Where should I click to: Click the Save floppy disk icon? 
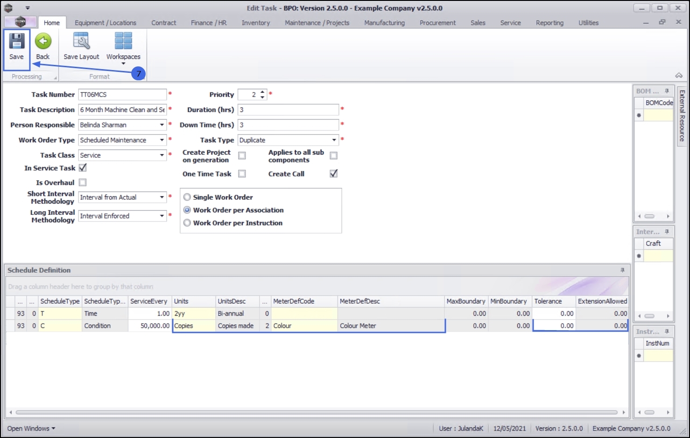point(17,42)
